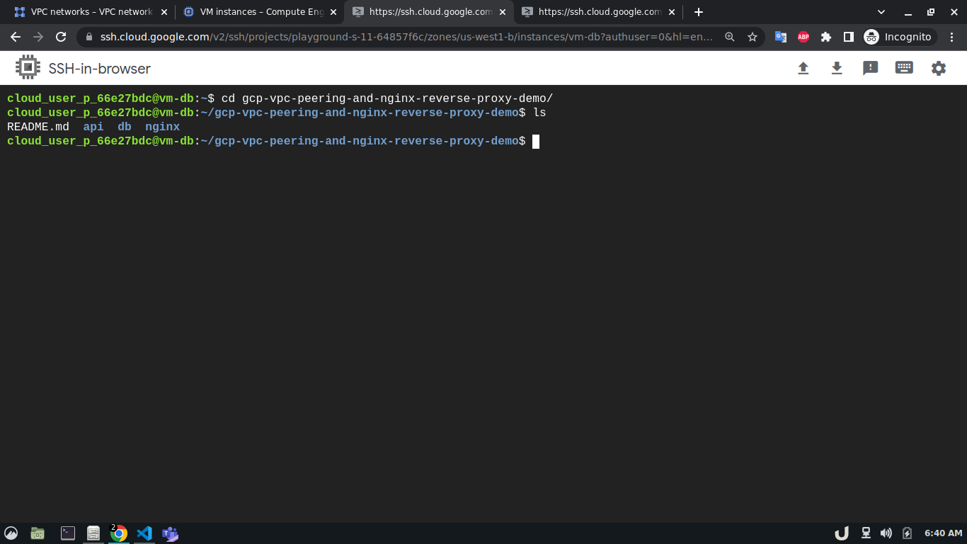
Task: Reload the SSH page
Action: coord(61,37)
